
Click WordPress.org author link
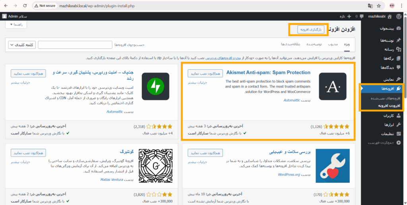(289, 175)
